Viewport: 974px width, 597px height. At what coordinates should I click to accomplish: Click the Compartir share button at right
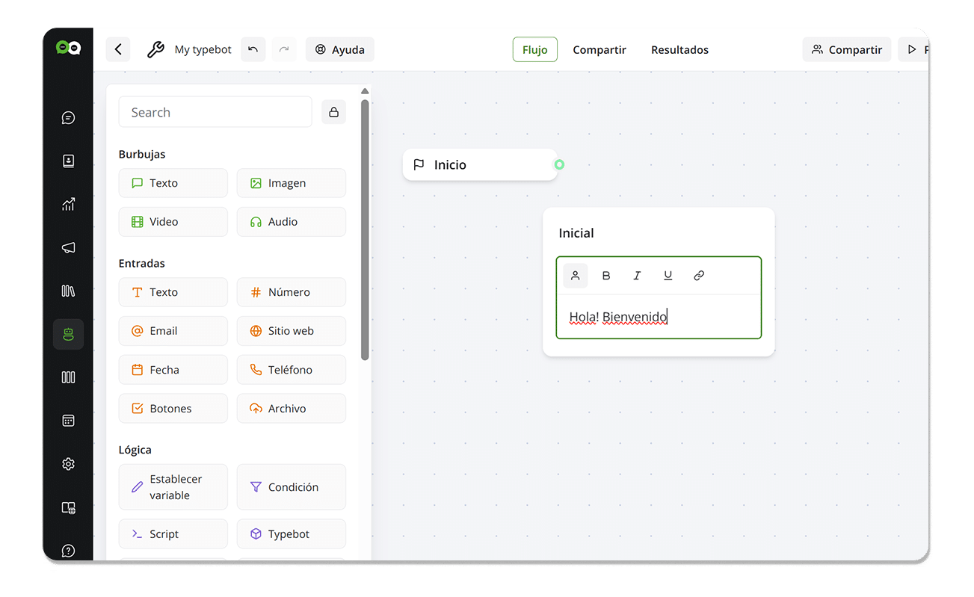847,49
